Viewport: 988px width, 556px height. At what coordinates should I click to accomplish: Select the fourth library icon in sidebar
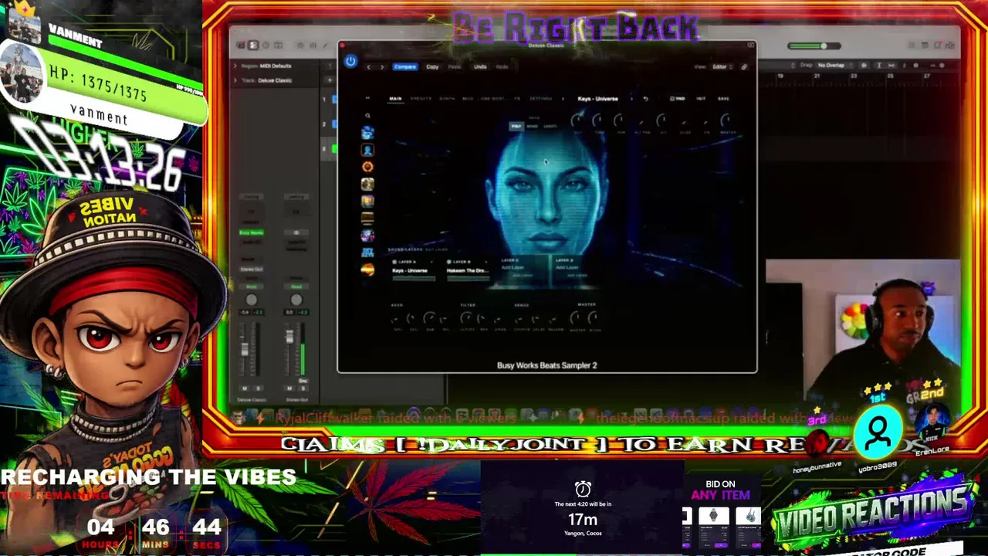click(x=367, y=184)
